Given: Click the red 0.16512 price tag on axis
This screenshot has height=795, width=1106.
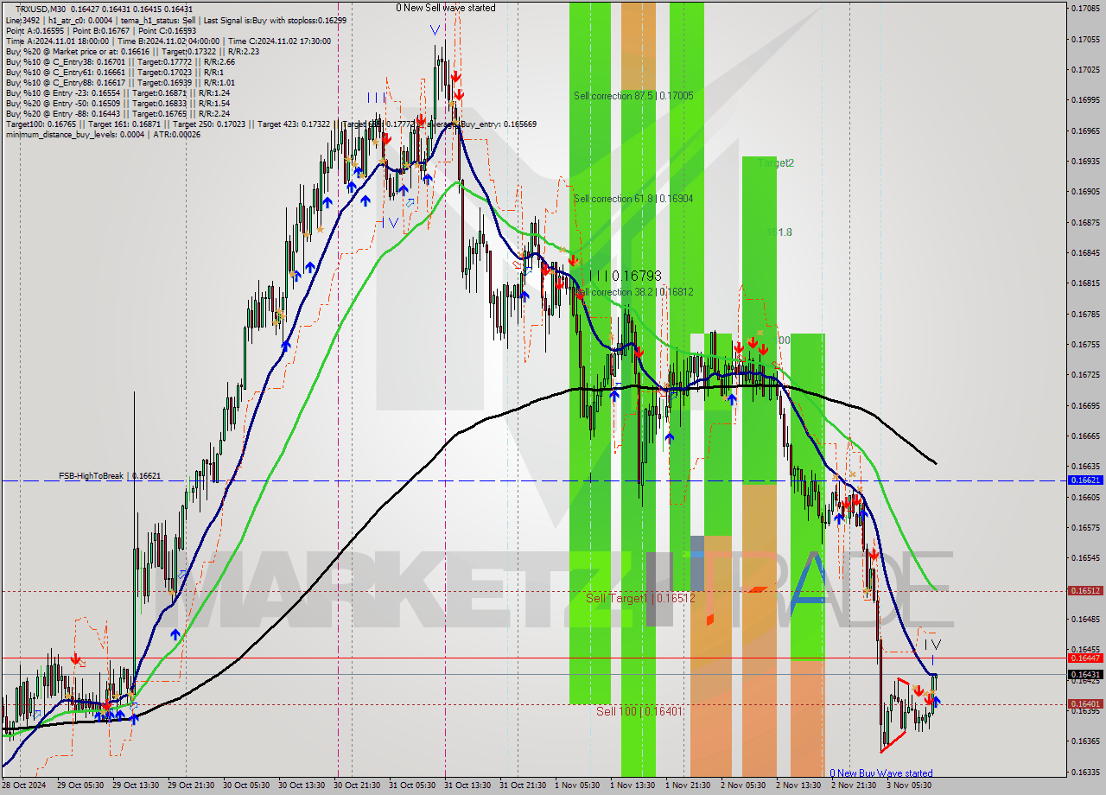Looking at the screenshot, I should coord(1085,591).
